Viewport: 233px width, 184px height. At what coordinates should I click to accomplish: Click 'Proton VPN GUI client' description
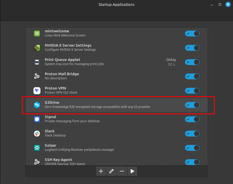[61, 92]
